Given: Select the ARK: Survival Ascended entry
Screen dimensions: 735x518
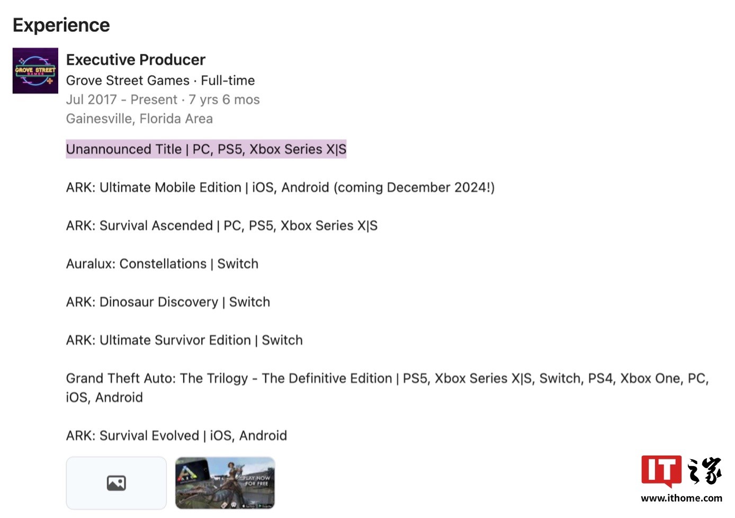Looking at the screenshot, I should coord(221,225).
